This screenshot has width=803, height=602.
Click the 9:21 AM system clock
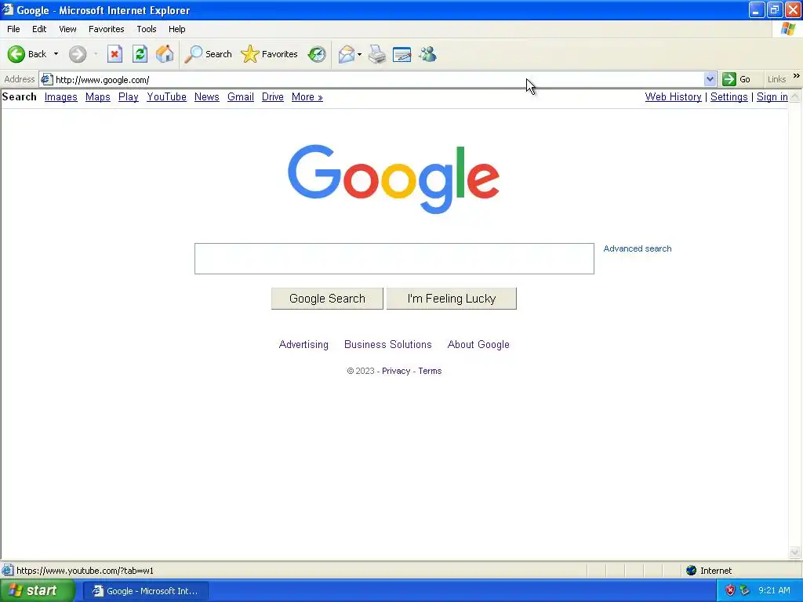click(774, 591)
